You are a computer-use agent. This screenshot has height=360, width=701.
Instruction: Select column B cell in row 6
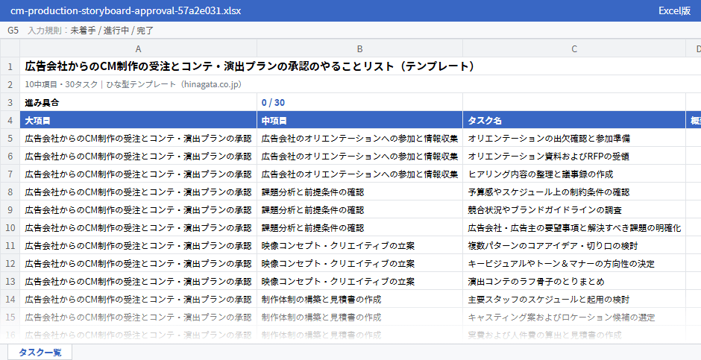pyautogui.click(x=359, y=156)
